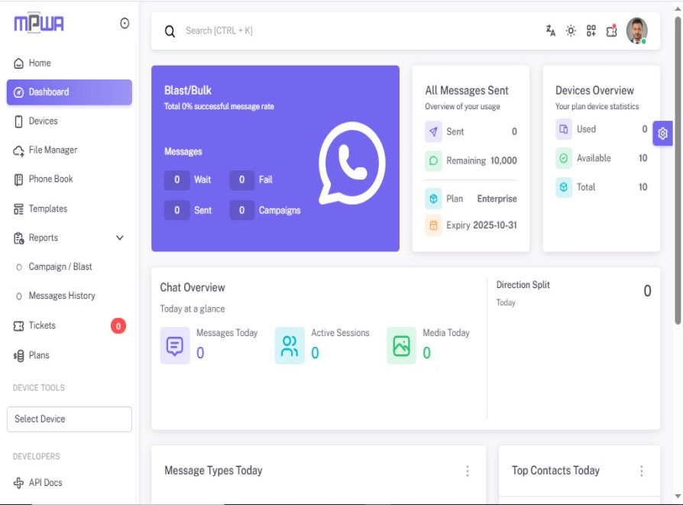Click the purple settings gear button

click(662, 134)
